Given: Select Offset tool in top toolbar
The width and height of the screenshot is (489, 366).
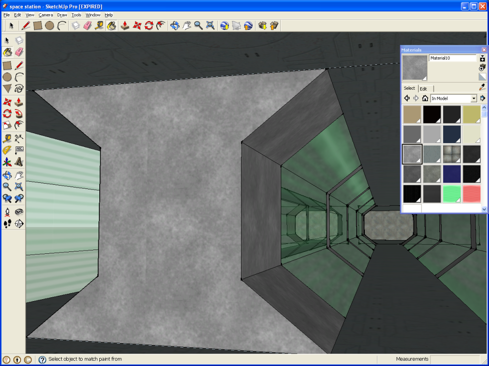Looking at the screenshot, I should point(160,26).
